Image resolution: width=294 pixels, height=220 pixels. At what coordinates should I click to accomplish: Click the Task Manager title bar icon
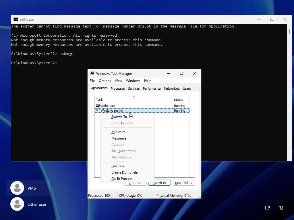[92, 74]
